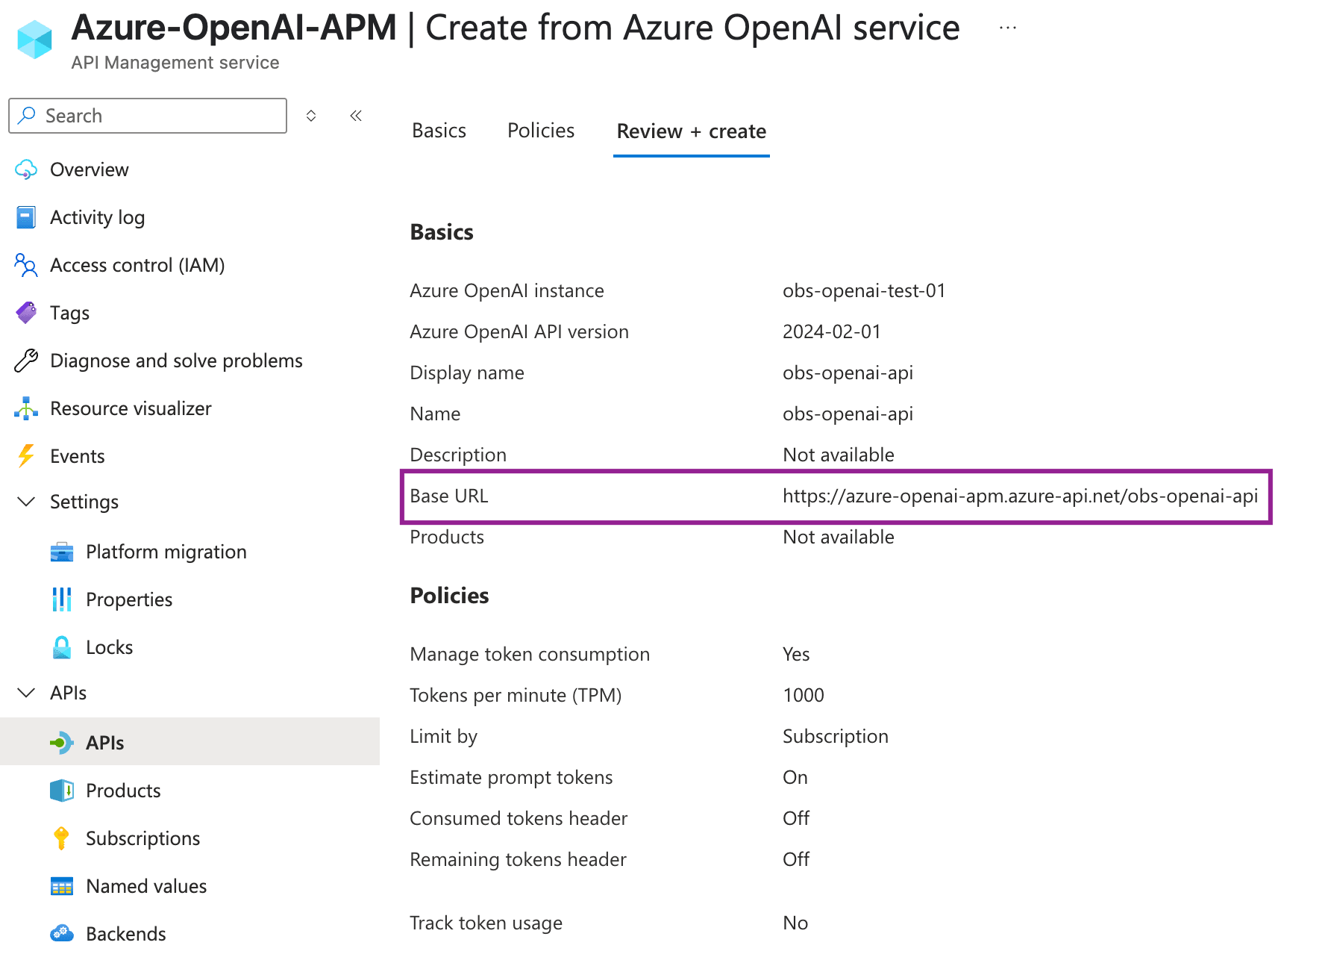Click inside the Search field
This screenshot has width=1328, height=966.
[x=147, y=116]
